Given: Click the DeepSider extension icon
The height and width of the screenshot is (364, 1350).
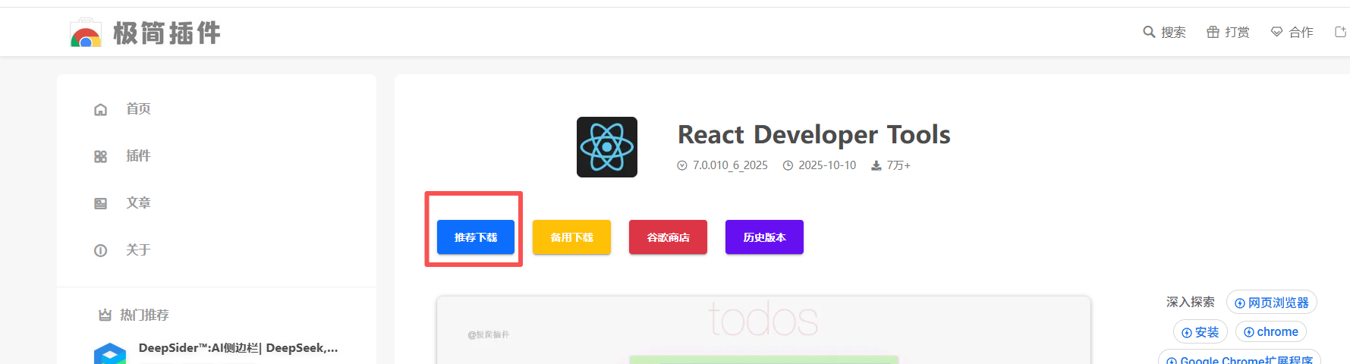Looking at the screenshot, I should tap(110, 353).
